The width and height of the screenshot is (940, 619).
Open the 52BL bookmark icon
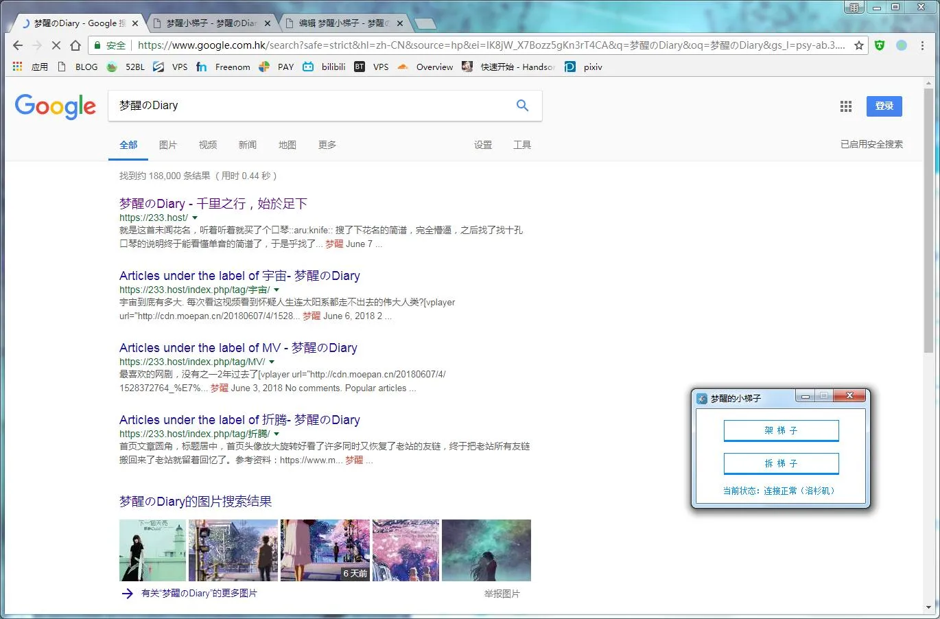pyautogui.click(x=112, y=67)
